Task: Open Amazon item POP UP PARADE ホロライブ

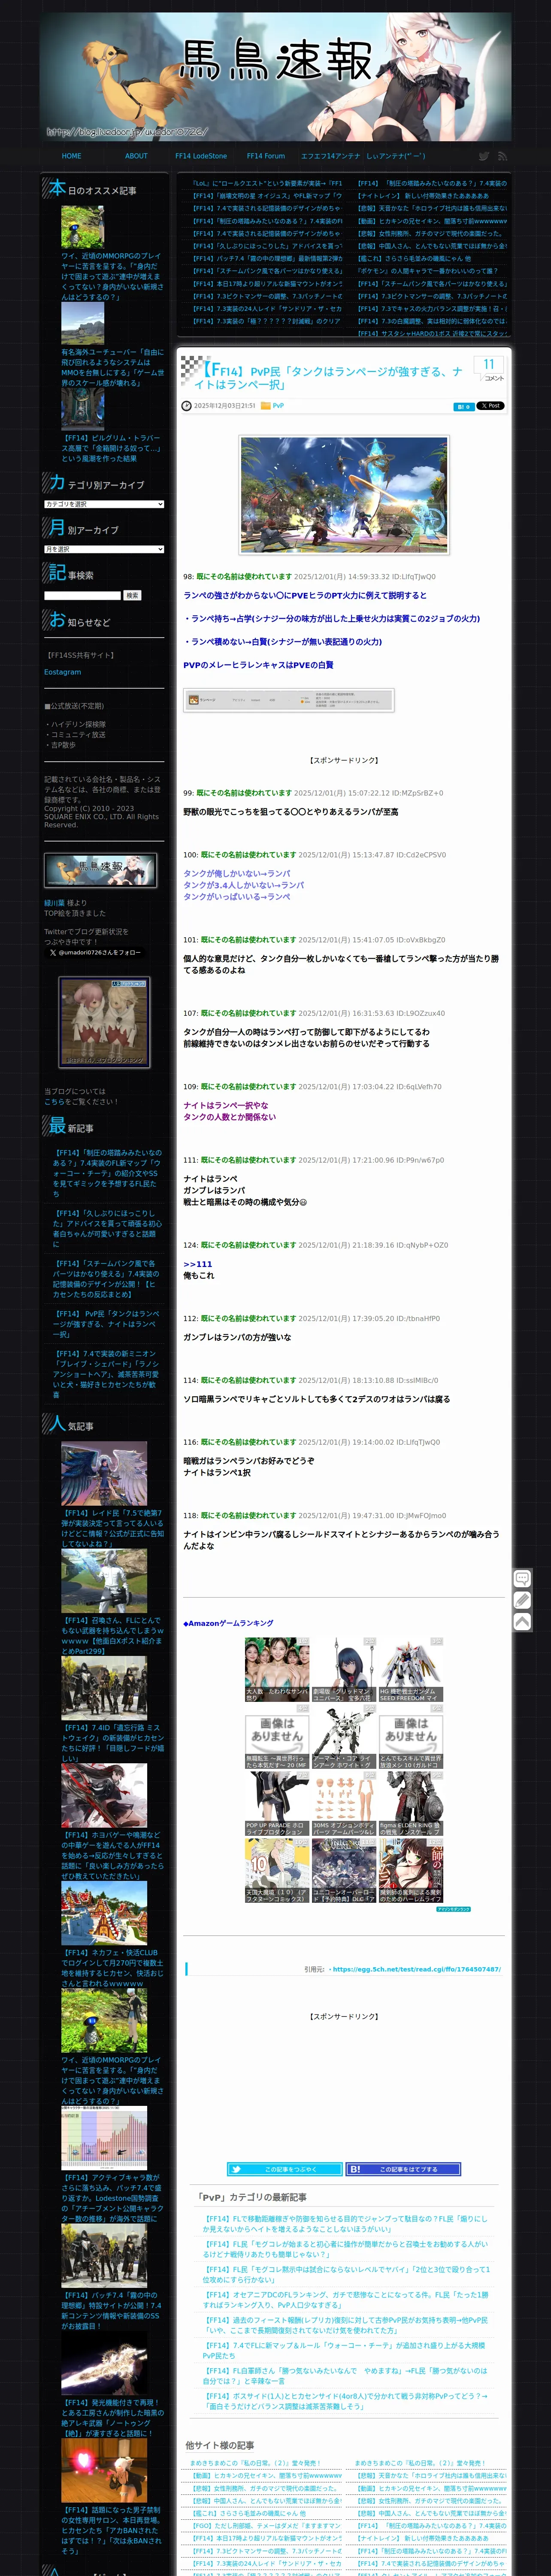Action: pyautogui.click(x=276, y=1804)
